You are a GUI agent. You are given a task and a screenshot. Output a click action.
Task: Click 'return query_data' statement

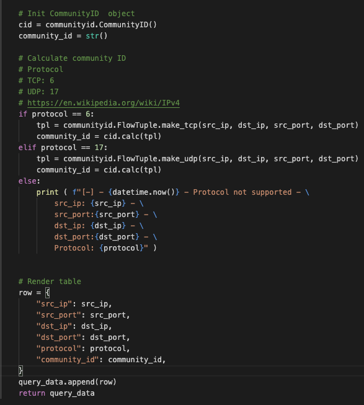[56, 393]
